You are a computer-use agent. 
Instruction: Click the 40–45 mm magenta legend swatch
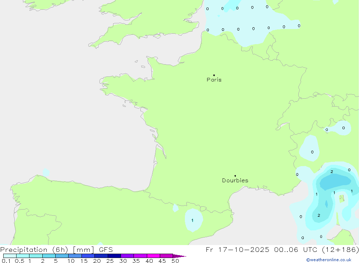pyautogui.click(x=153, y=256)
